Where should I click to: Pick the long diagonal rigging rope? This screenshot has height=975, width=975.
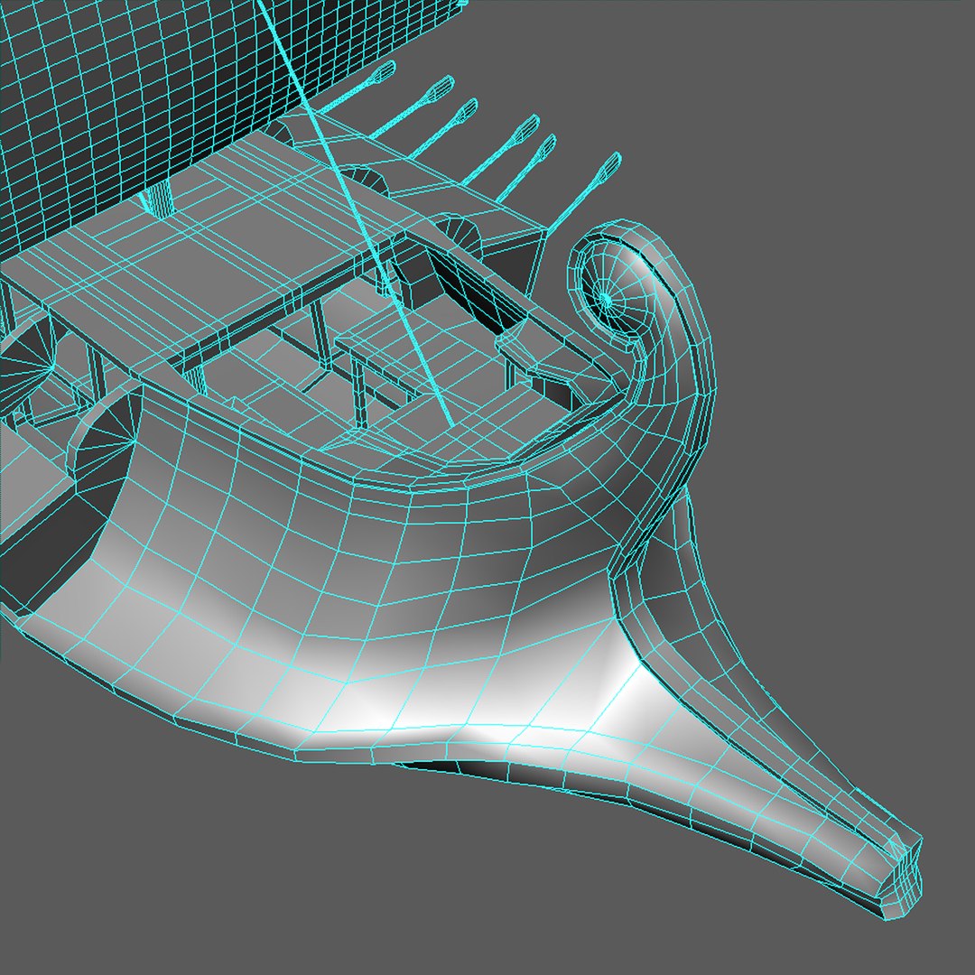pos(355,215)
